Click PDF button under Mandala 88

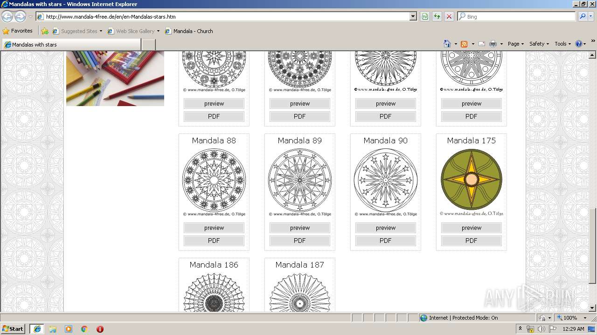214,241
